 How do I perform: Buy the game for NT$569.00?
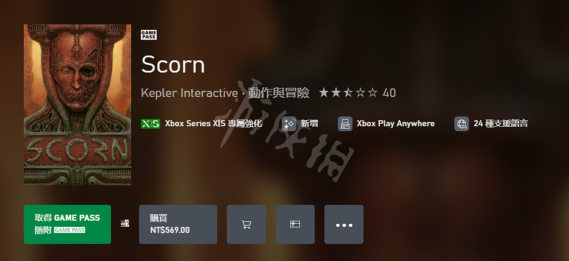178,224
